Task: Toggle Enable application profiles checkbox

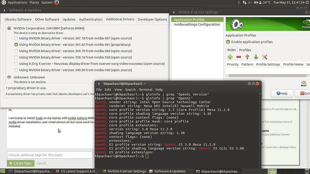Action: pos(228,42)
